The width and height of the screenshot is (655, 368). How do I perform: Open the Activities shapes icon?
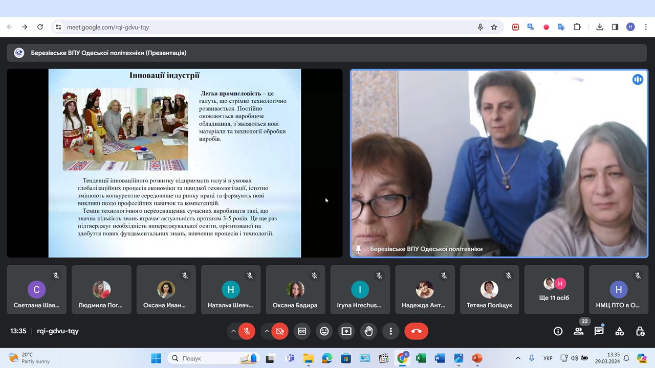[619, 331]
